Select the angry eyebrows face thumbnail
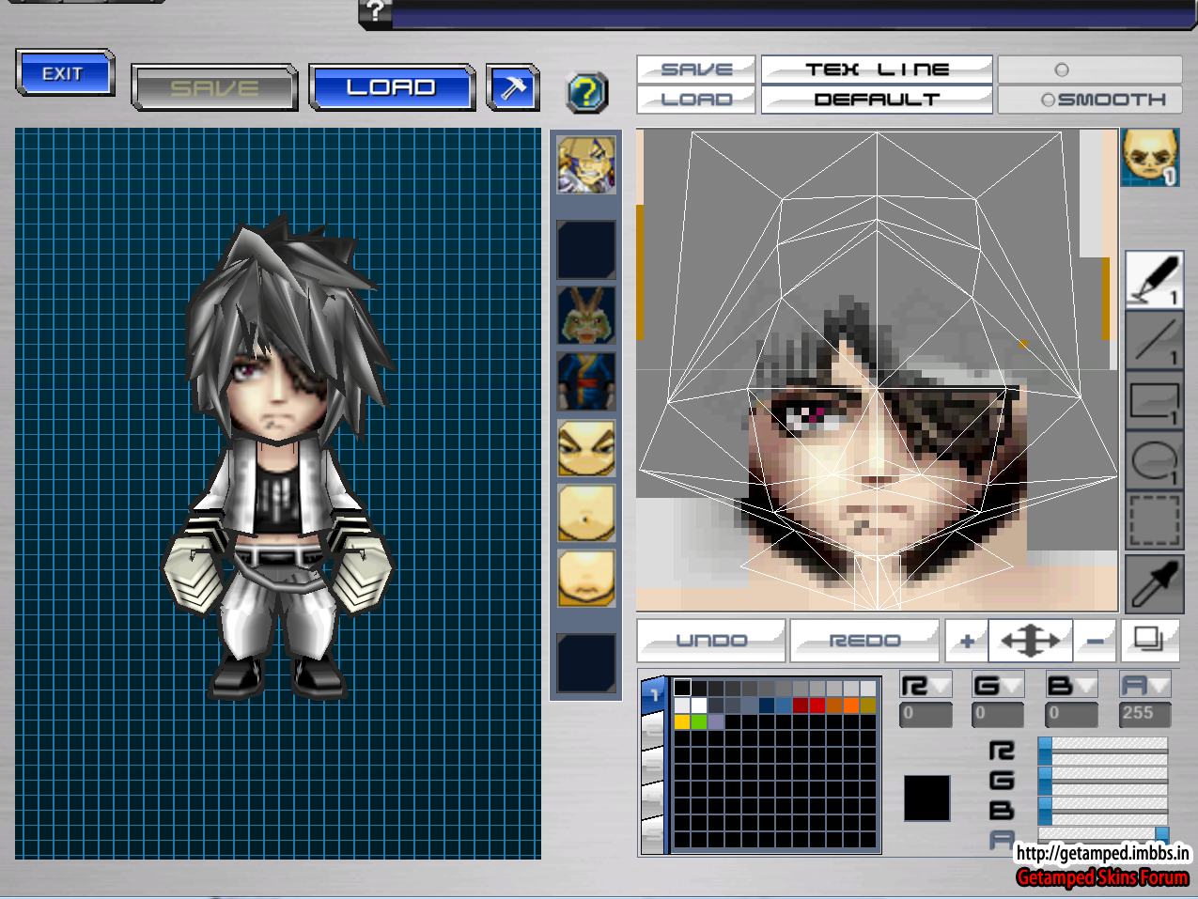Screen dimensions: 1198x899 point(586,448)
